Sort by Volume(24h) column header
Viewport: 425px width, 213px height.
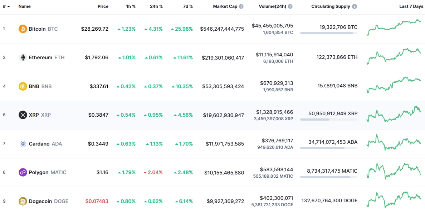point(272,6)
